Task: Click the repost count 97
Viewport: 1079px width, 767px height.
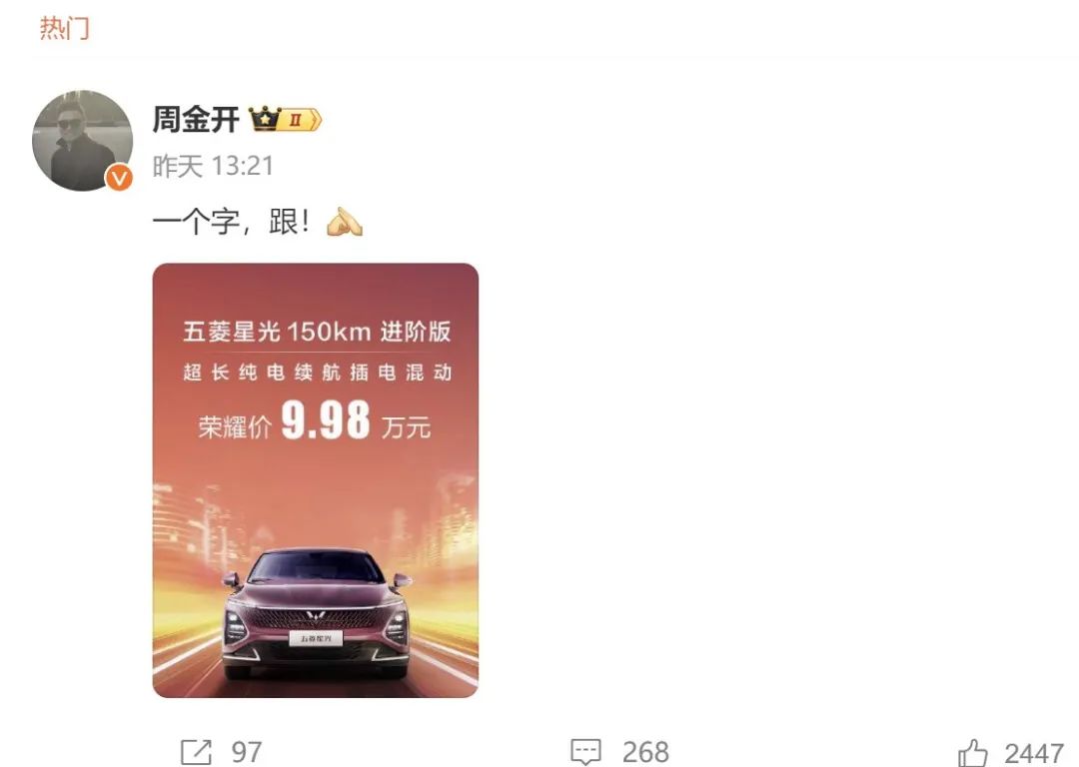Action: pyautogui.click(x=247, y=753)
